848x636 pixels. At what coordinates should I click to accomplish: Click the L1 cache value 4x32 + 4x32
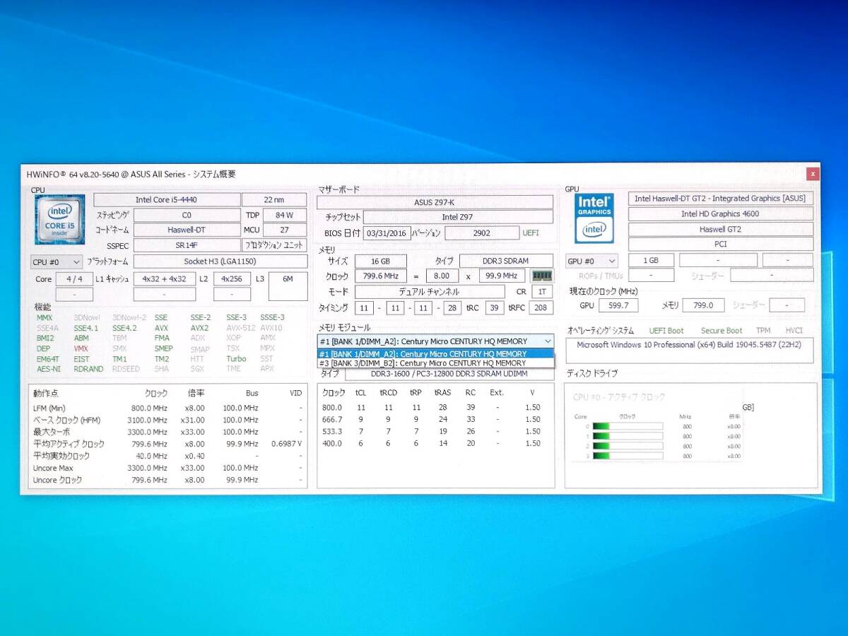(164, 279)
